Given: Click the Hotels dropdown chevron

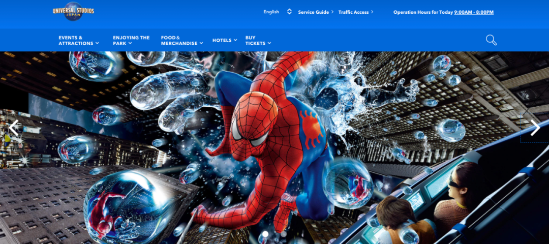Looking at the screenshot, I should point(235,40).
